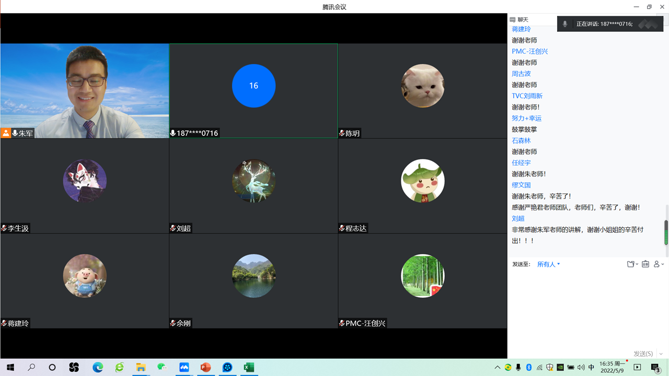Click 刘超's deer avatar
The width and height of the screenshot is (669, 376).
click(x=253, y=181)
